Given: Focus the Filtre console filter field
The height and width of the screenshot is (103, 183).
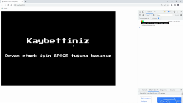Looking at the screenshot, I should tap(165, 15).
